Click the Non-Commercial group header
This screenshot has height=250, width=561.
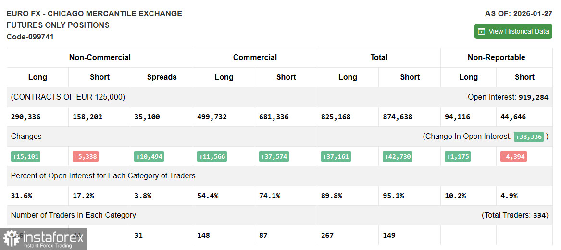click(100, 57)
